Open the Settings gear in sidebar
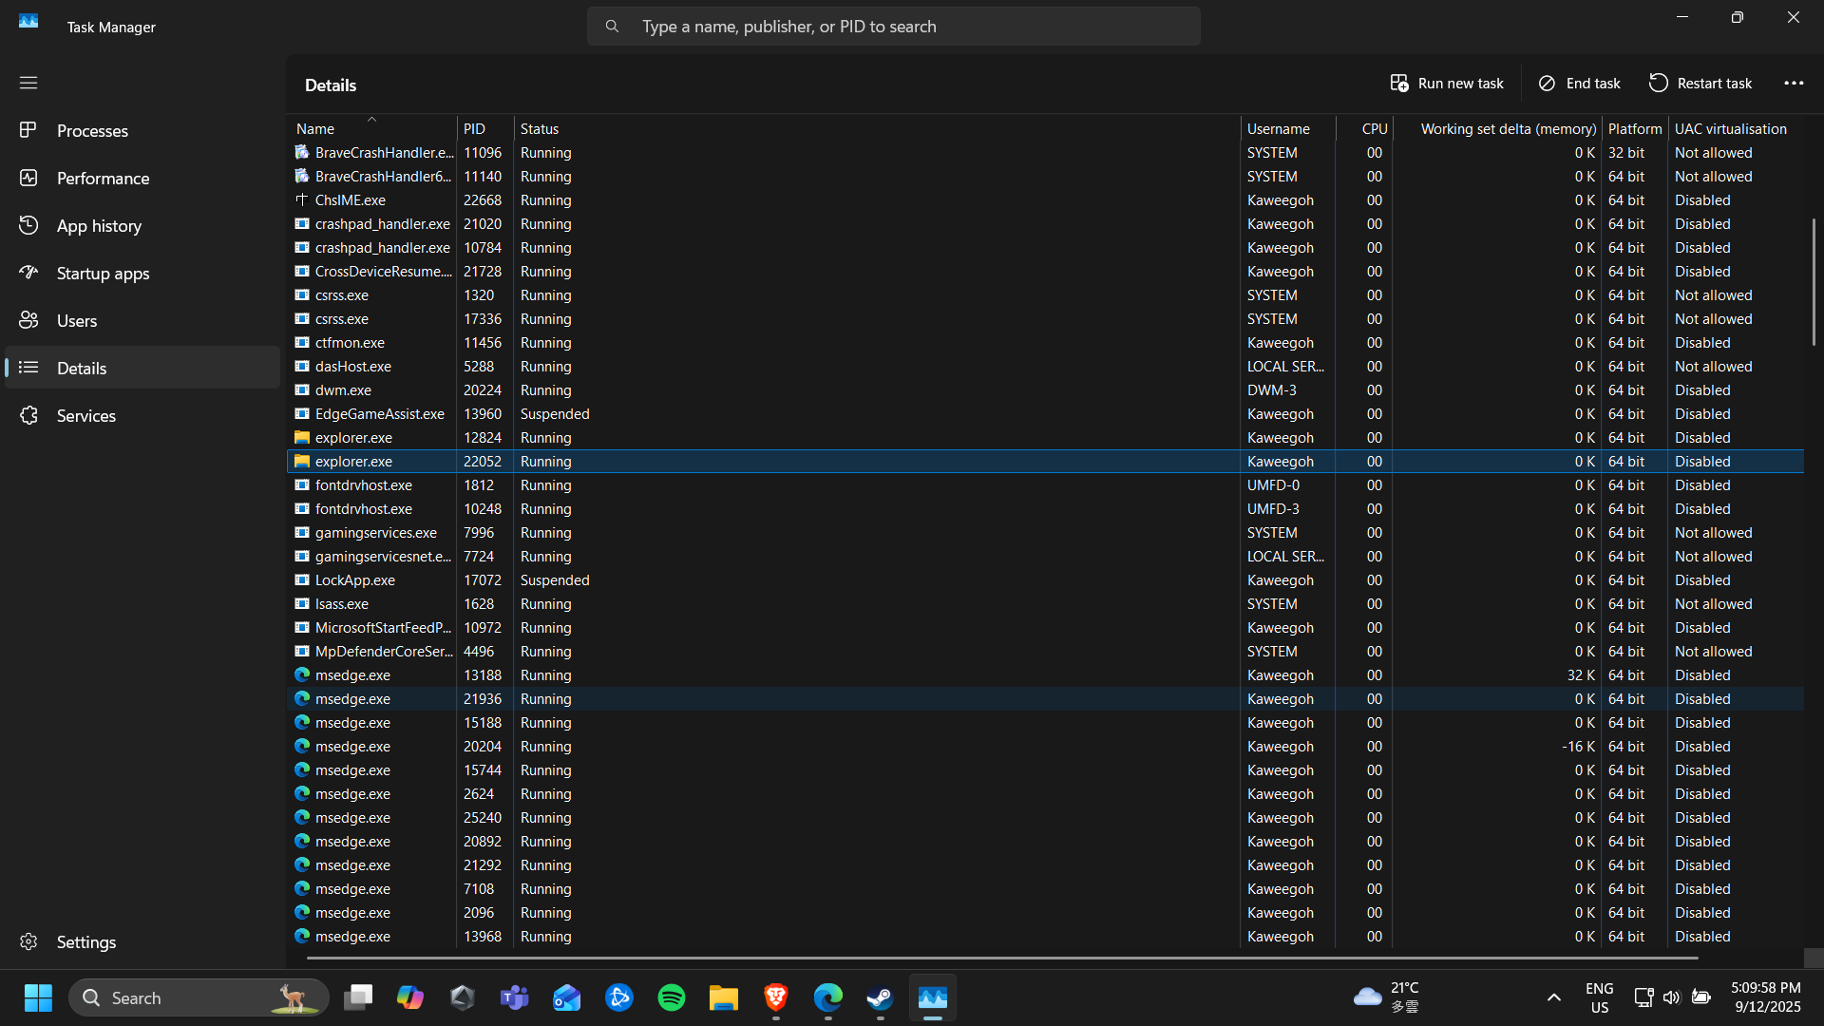Image resolution: width=1824 pixels, height=1026 pixels. pos(28,941)
